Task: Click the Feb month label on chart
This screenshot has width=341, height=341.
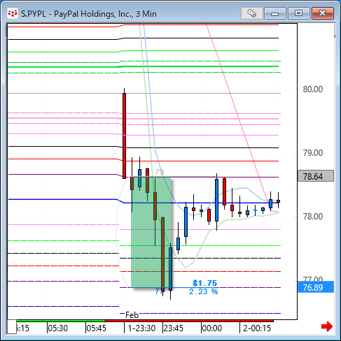Action: pyautogui.click(x=132, y=315)
